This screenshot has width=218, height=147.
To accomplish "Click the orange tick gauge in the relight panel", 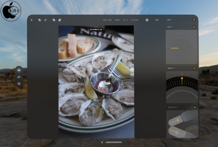I will (x=192, y=129).
